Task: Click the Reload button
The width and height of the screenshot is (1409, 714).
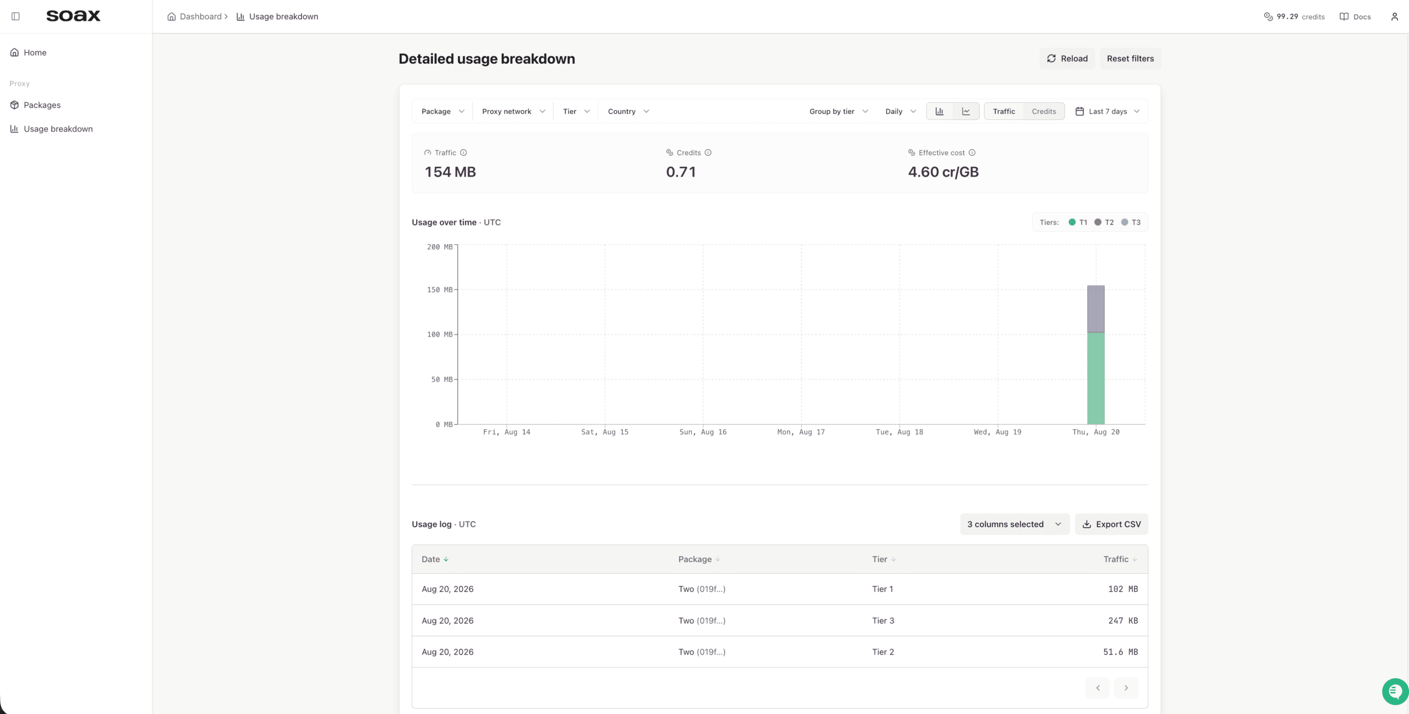Action: coord(1067,58)
